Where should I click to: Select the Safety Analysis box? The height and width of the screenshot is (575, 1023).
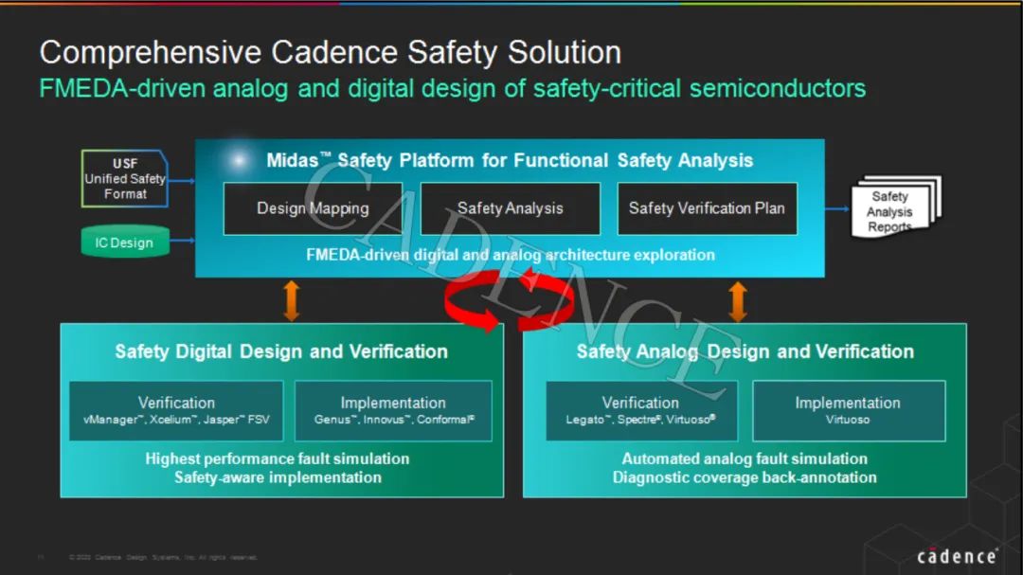click(510, 208)
